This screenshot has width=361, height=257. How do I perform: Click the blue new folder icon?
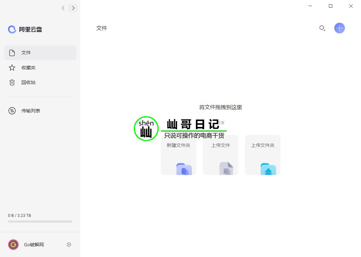pos(184,169)
